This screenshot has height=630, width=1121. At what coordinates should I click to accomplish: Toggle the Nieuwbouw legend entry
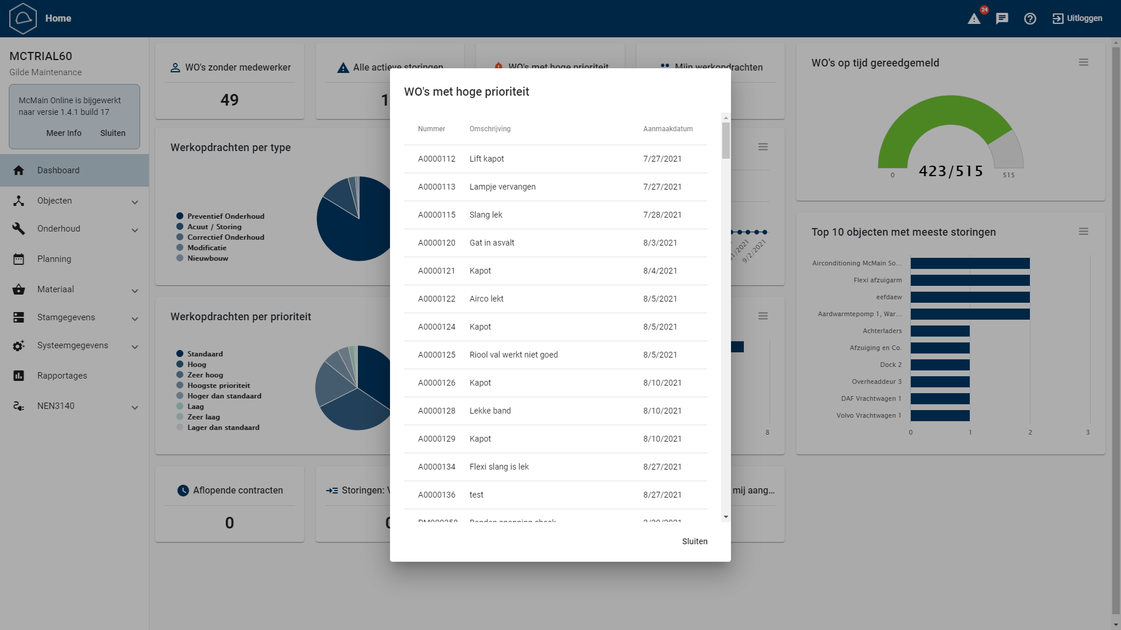[x=207, y=258]
